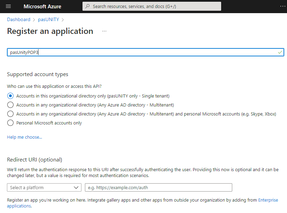Click the application name field pasUnityPOP3
Image resolution: width=287 pixels, height=213 pixels.
[x=146, y=52]
